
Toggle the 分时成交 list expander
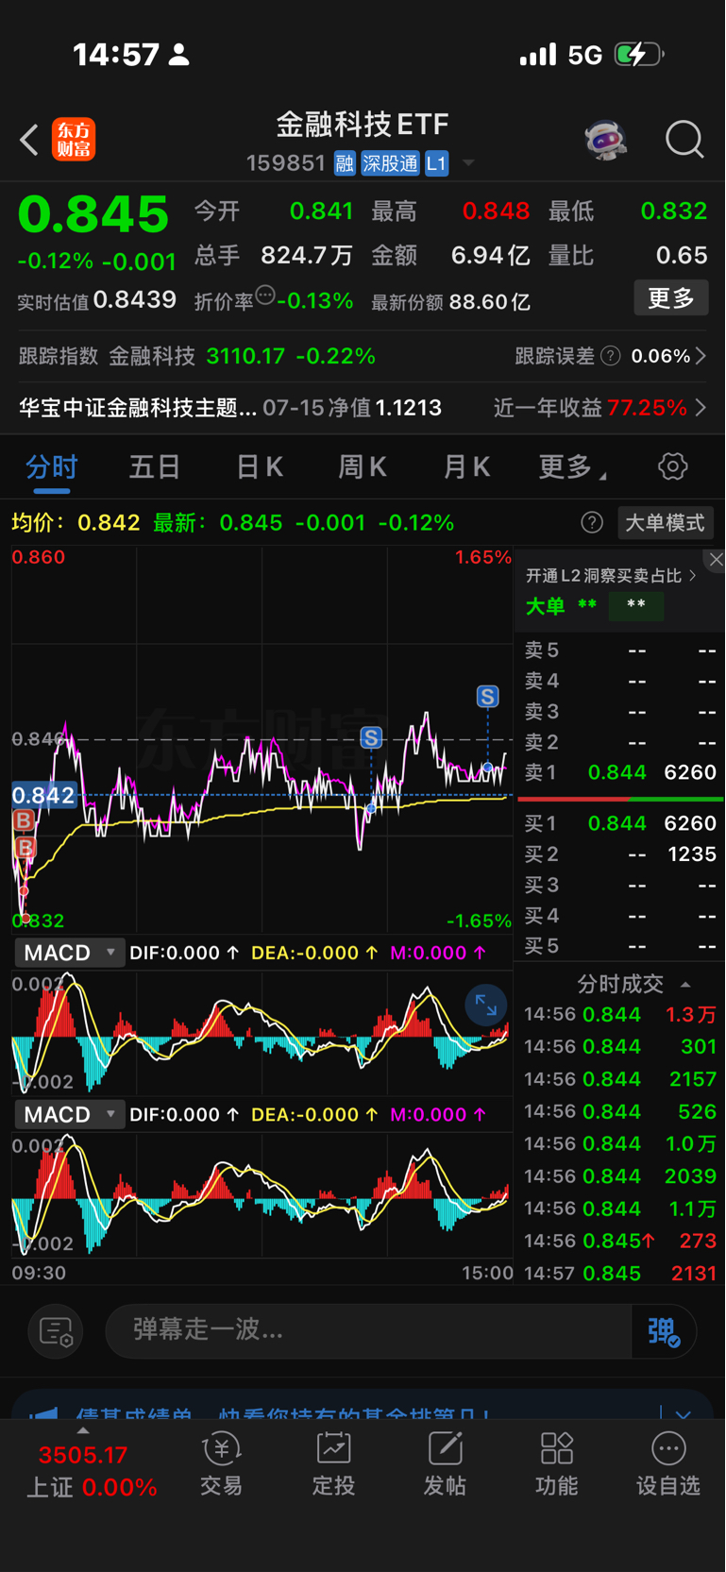685,985
